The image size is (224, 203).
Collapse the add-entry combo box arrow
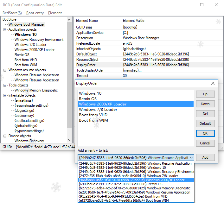pyautogui.click(x=191, y=158)
